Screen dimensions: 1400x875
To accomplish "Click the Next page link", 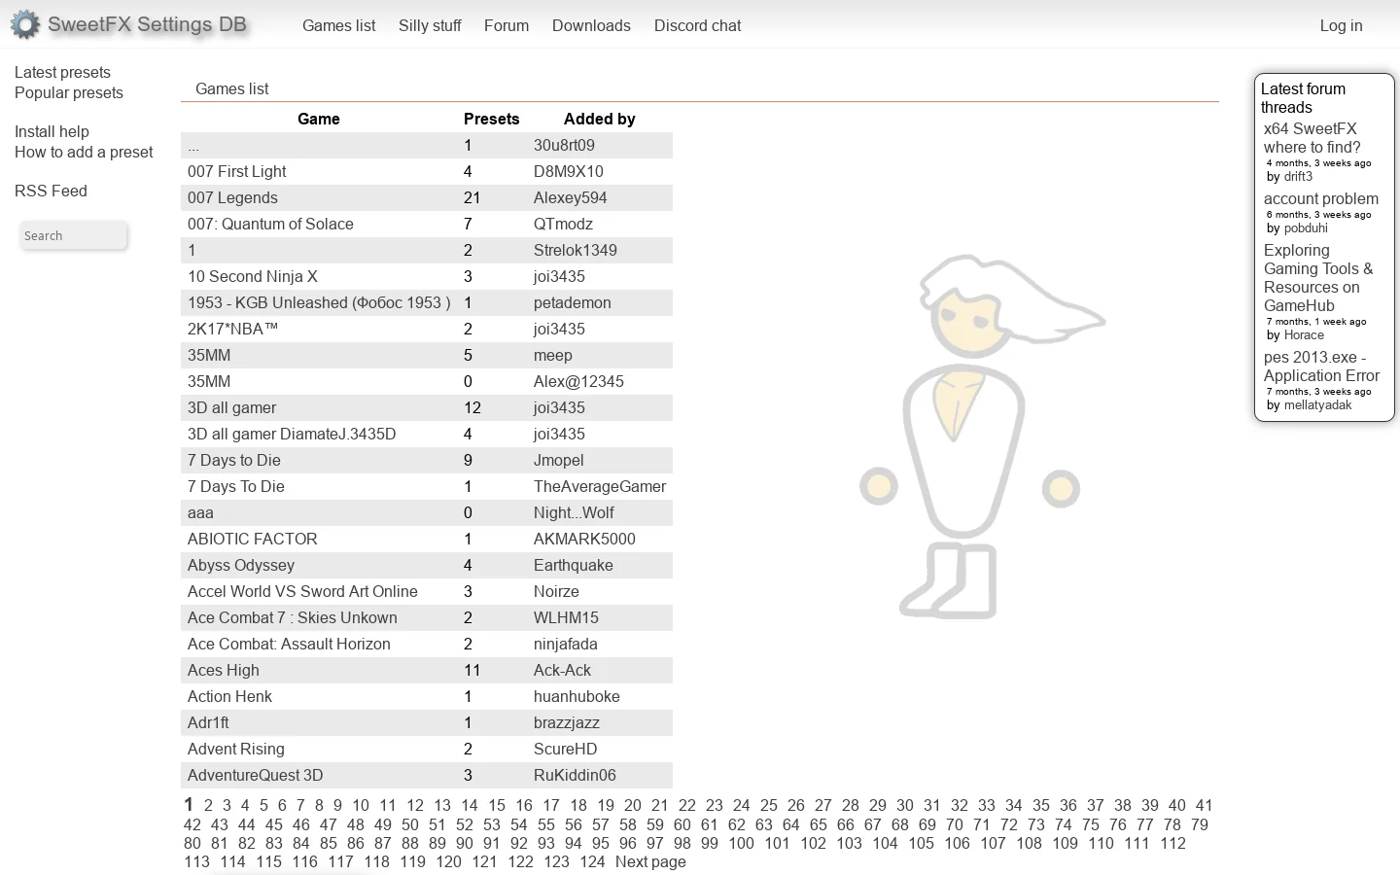I will 650,861.
